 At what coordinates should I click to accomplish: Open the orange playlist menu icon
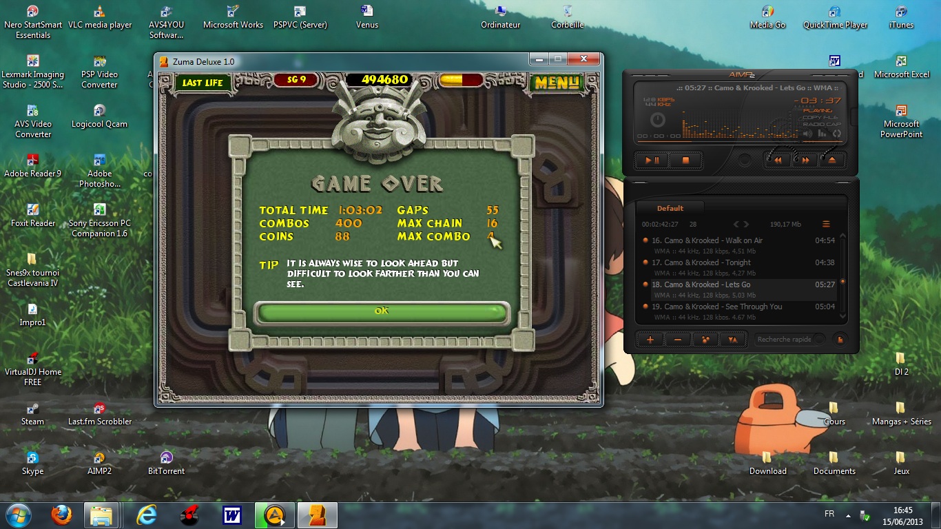(826, 225)
